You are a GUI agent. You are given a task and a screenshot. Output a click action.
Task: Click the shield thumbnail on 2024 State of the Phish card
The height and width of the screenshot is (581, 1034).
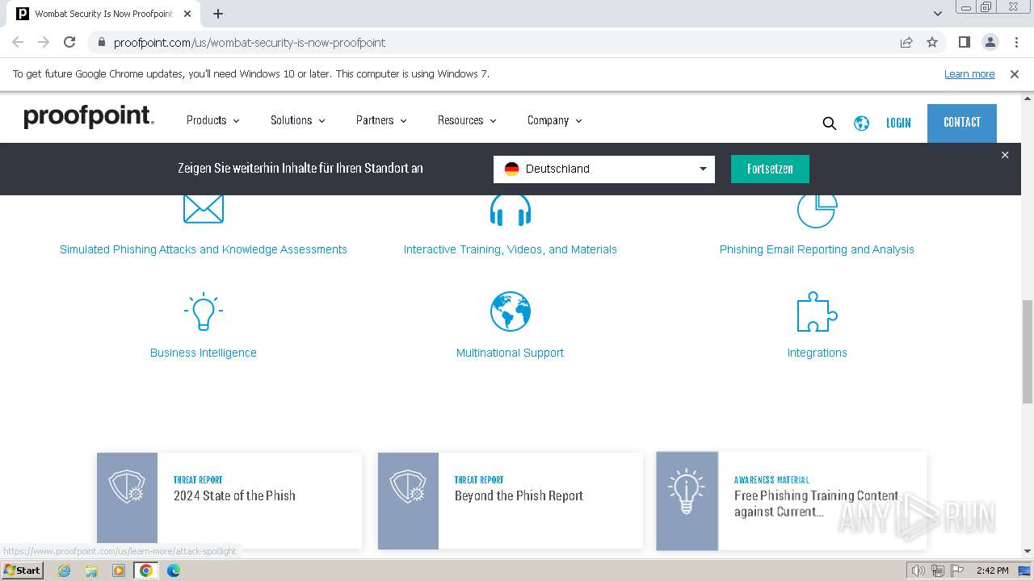click(x=127, y=497)
